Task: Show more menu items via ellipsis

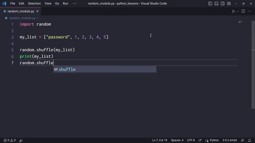Action: 75,4
